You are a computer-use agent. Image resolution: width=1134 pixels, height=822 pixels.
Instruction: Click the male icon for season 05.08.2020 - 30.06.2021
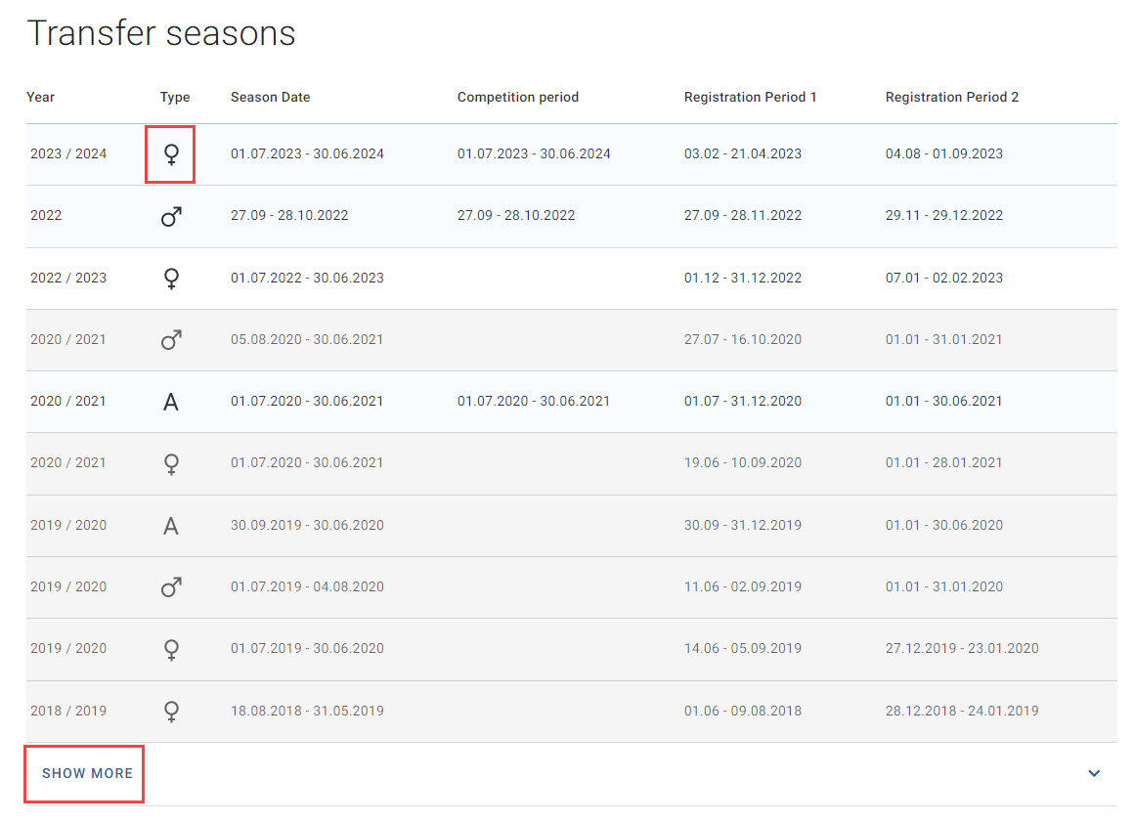[x=171, y=340]
